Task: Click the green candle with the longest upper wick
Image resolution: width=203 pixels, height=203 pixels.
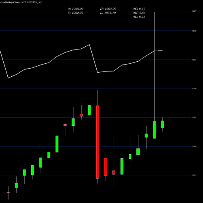Action: point(154,130)
